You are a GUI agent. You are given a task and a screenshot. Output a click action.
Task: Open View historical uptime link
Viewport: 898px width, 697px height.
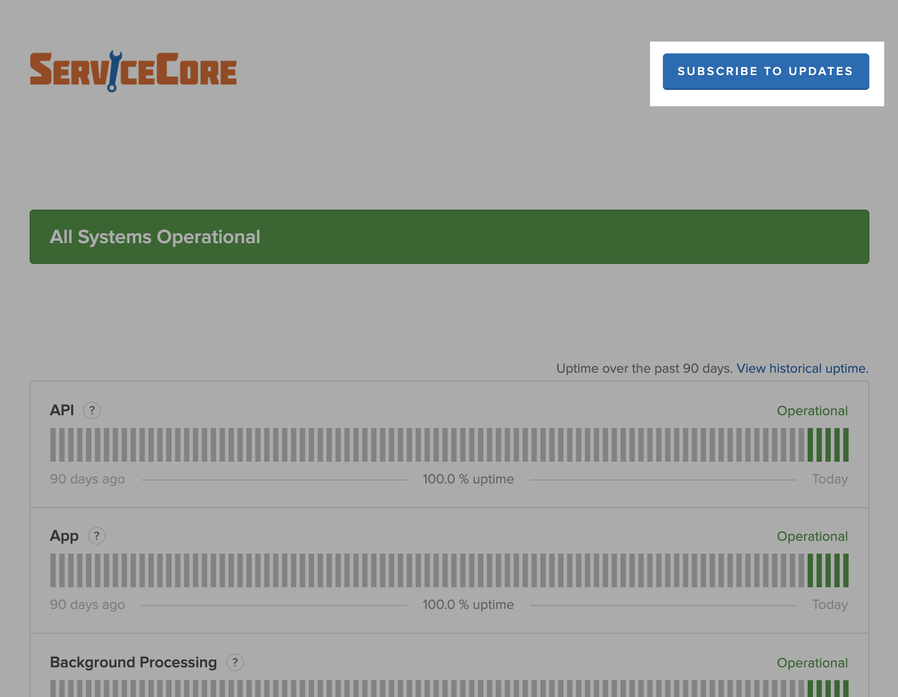tap(802, 368)
